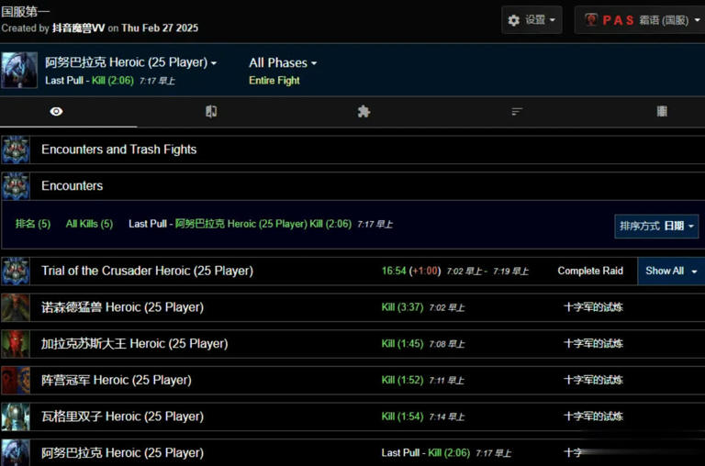The width and height of the screenshot is (705, 466).
Task: Expand the Show All dropdown arrow
Action: [694, 272]
